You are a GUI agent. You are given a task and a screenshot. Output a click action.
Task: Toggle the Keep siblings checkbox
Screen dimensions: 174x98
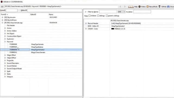98,16
